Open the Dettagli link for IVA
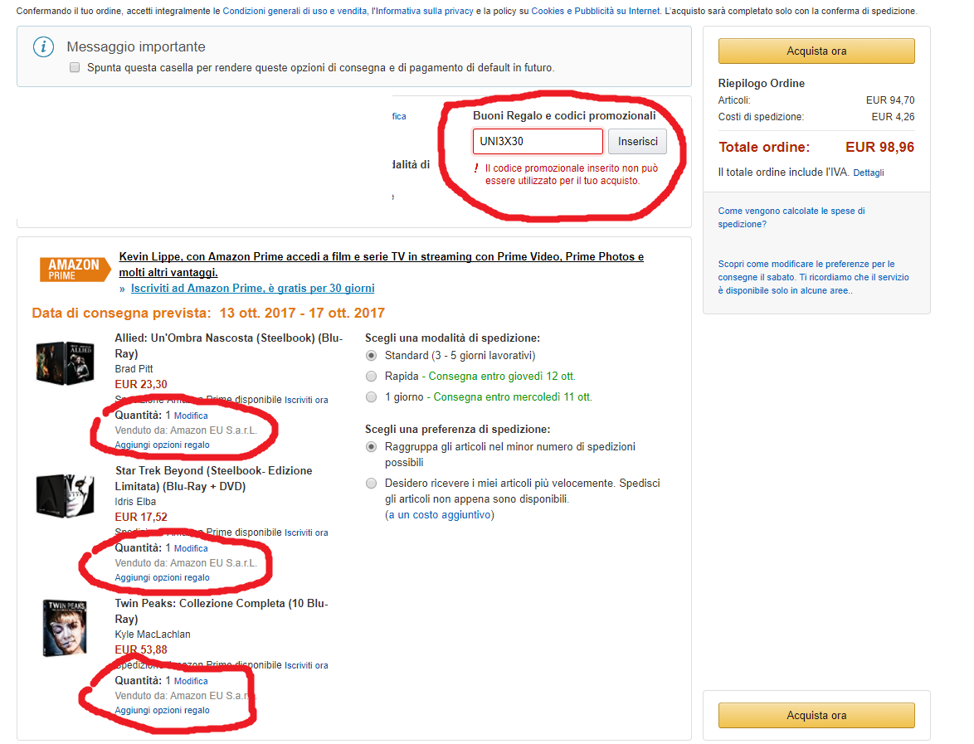This screenshot has height=744, width=974. click(869, 173)
